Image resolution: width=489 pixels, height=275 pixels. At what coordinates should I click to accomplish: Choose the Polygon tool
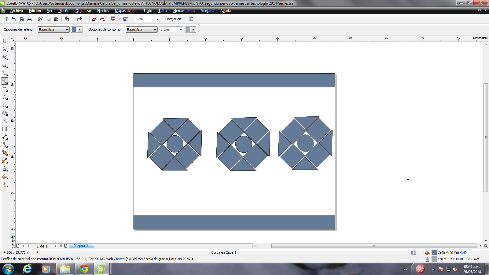[x=5, y=105]
